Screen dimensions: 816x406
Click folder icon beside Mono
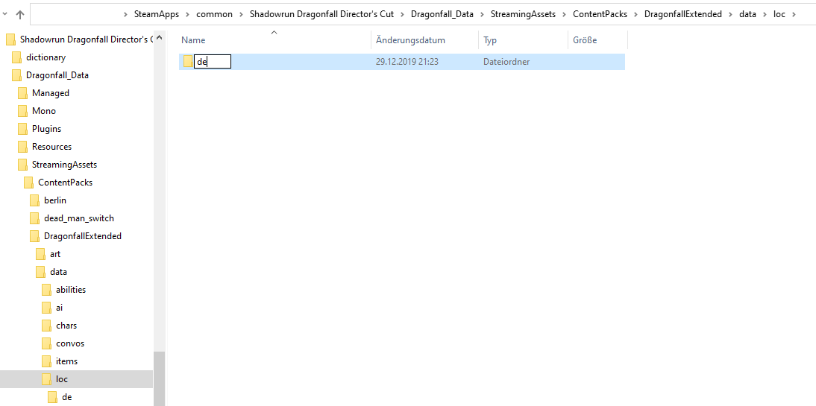pos(22,111)
